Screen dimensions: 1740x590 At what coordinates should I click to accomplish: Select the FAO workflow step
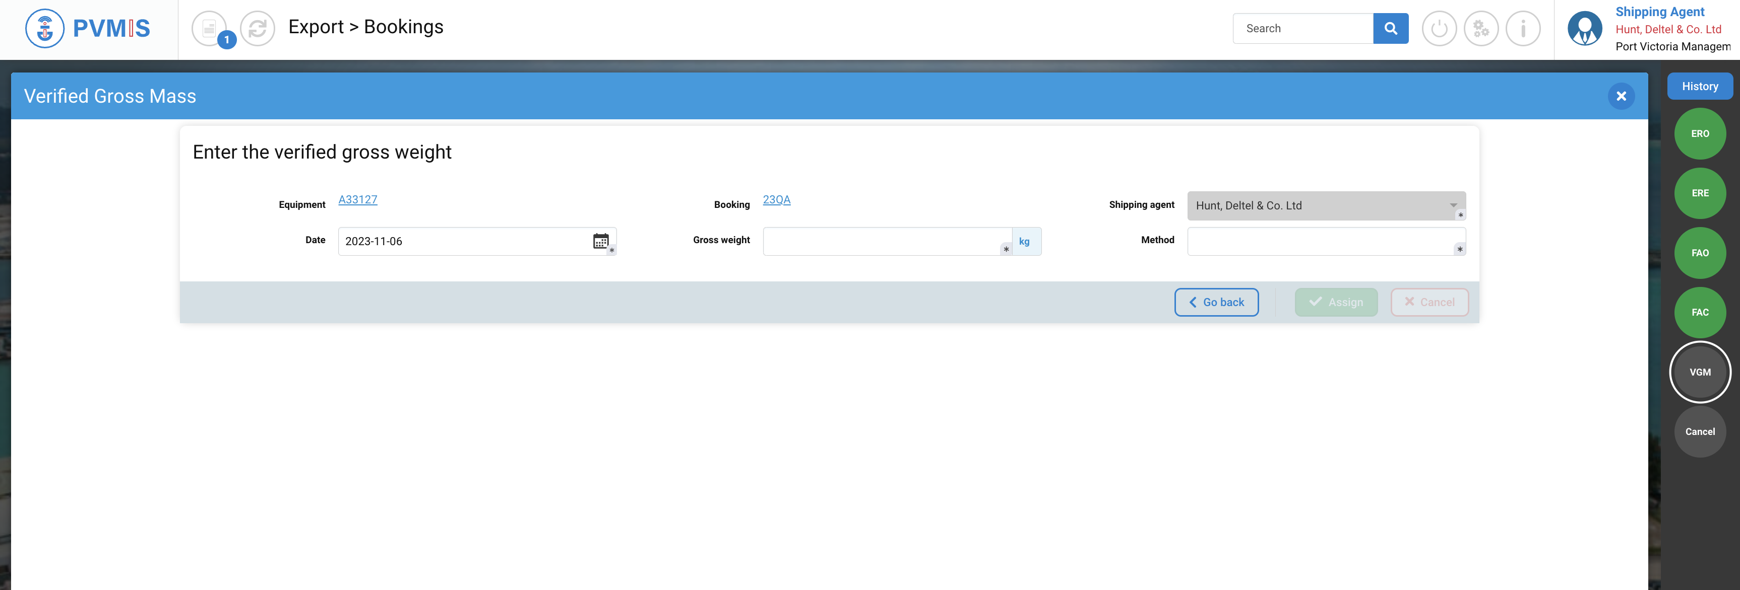(x=1700, y=253)
